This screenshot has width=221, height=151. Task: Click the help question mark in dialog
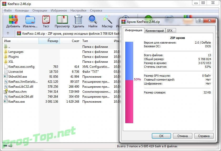(200, 20)
